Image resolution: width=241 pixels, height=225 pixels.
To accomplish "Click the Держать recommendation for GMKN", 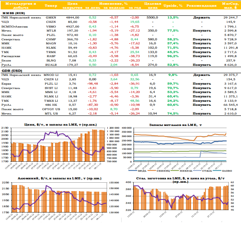I will (202, 17).
